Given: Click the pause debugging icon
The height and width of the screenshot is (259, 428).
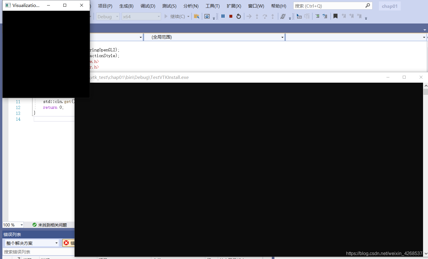Looking at the screenshot, I should (x=223, y=16).
